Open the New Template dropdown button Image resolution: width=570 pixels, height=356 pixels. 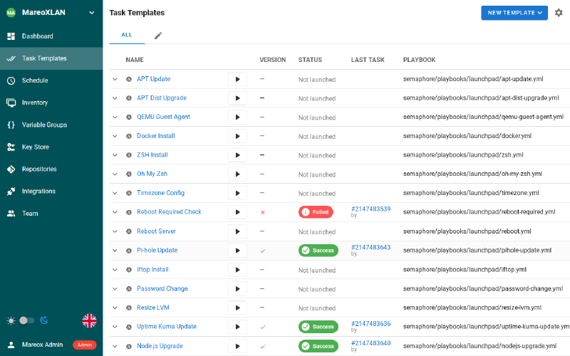514,13
